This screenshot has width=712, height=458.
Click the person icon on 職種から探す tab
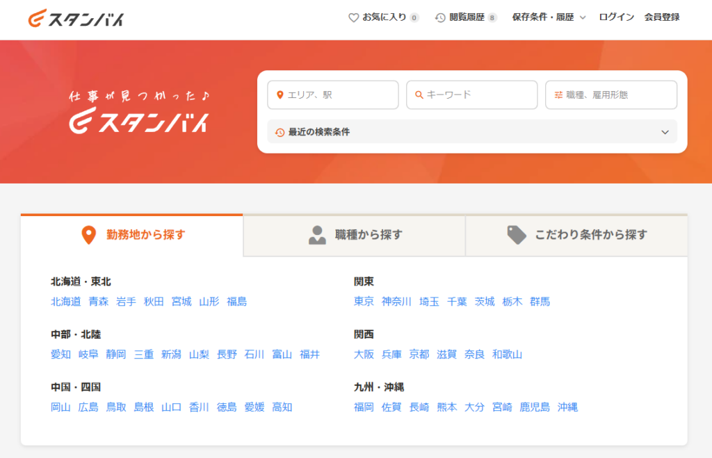[x=317, y=235]
